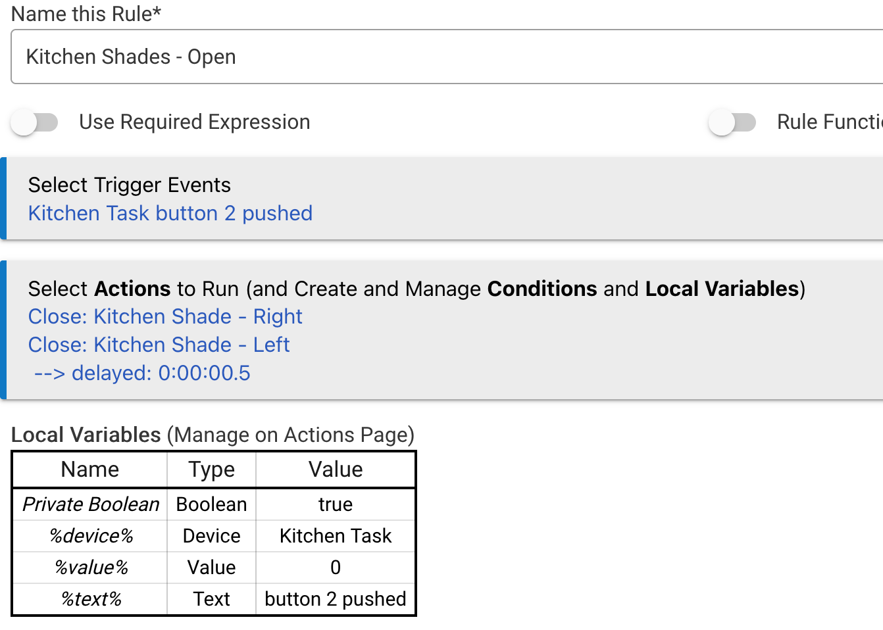Click the 0 value cell in variables table
Image resolution: width=883 pixels, height=630 pixels.
pyautogui.click(x=335, y=568)
